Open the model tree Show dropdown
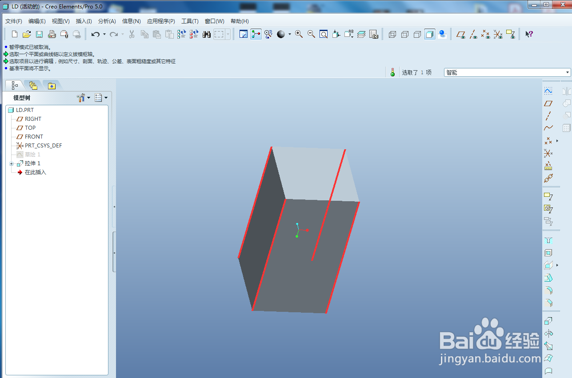572x378 pixels. click(101, 98)
